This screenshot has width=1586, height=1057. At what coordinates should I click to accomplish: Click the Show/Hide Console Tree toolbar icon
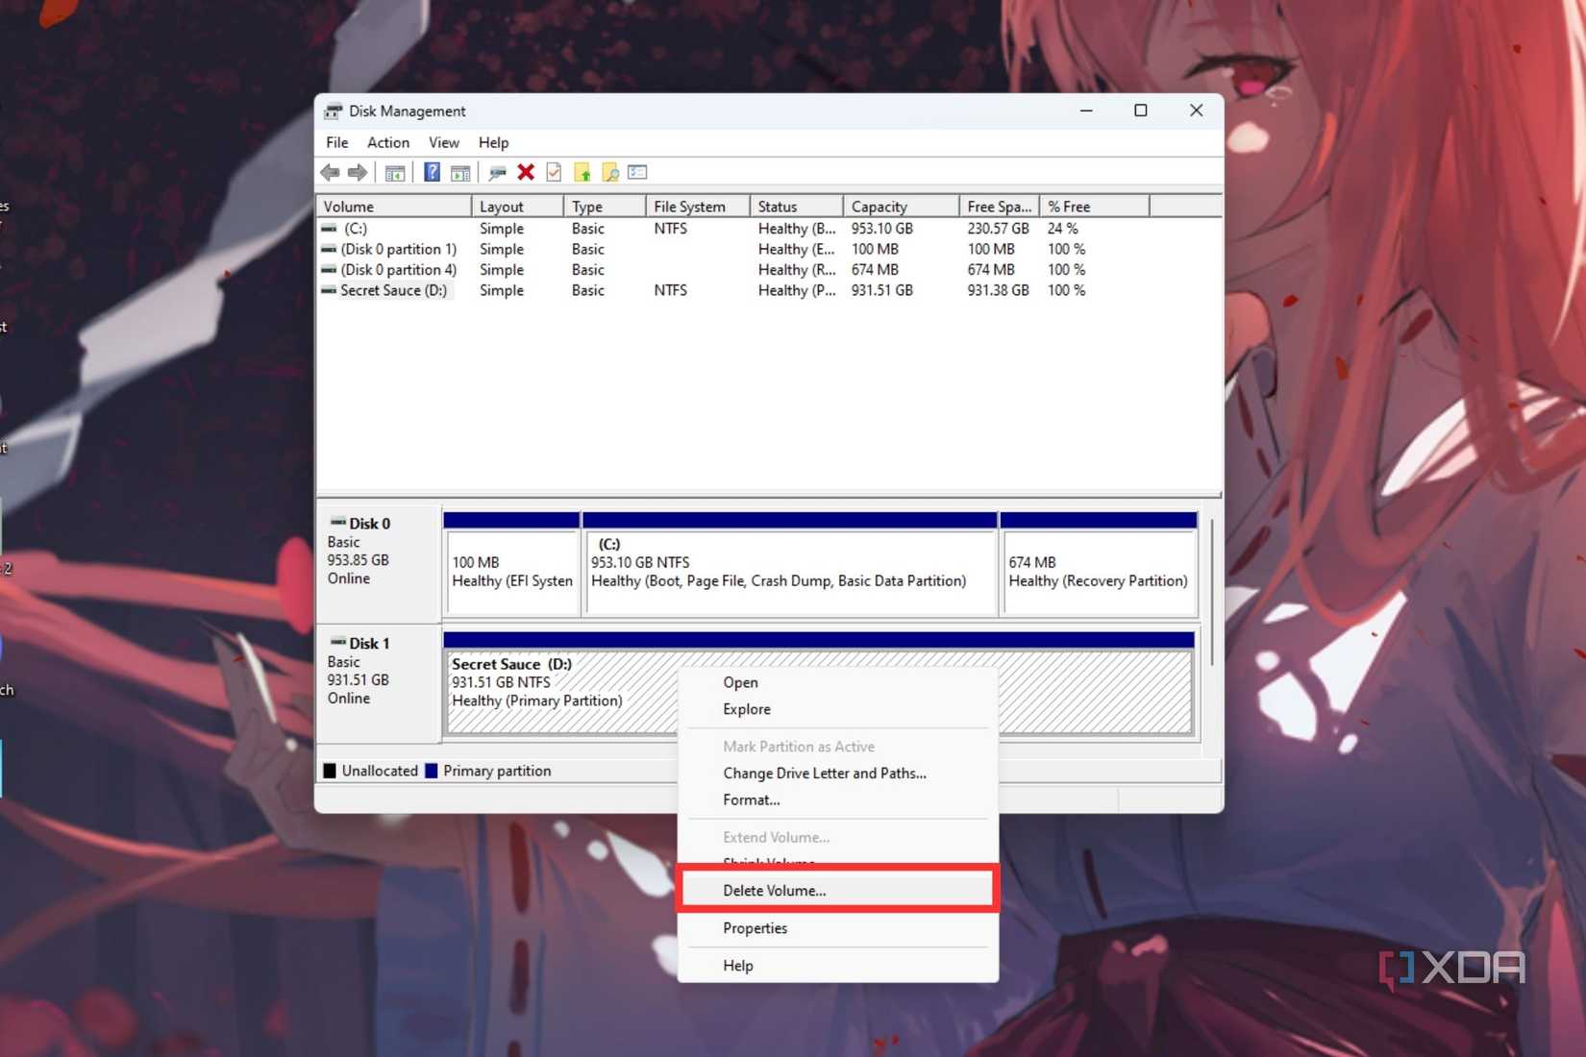point(394,172)
